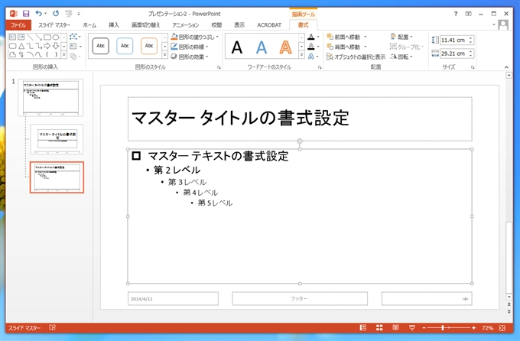Open the 回転 rotate dropdown
The image size is (520, 341).
click(401, 57)
